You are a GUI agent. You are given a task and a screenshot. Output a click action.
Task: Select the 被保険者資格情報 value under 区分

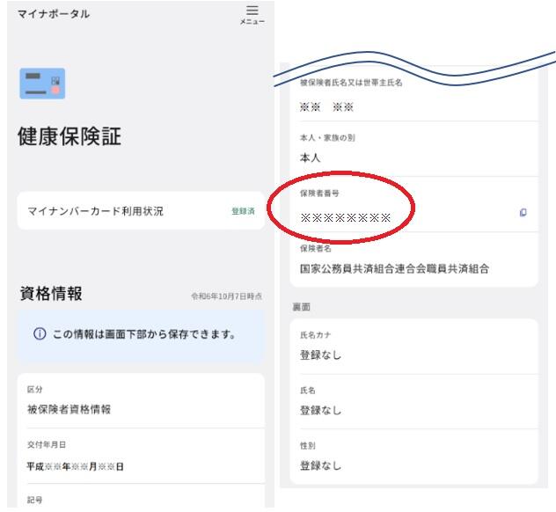[x=69, y=409]
